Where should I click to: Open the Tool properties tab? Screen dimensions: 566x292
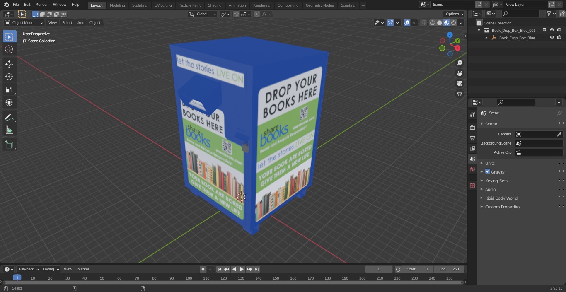472,114
